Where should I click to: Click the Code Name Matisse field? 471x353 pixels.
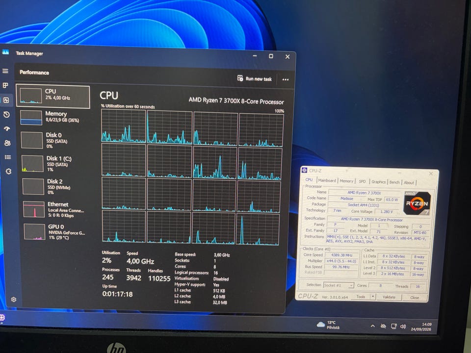tap(347, 199)
